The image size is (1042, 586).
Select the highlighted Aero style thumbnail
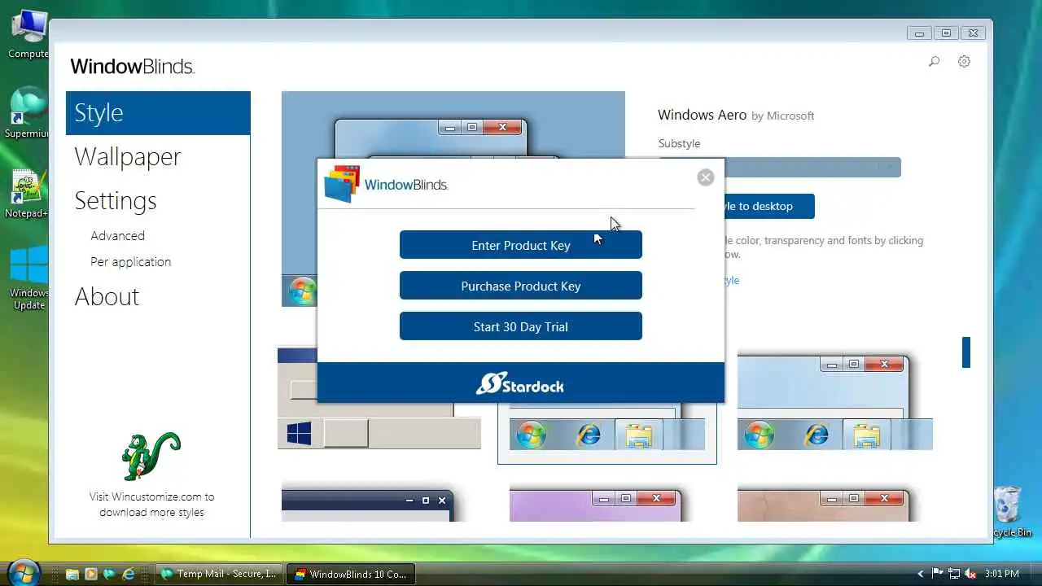click(607, 433)
